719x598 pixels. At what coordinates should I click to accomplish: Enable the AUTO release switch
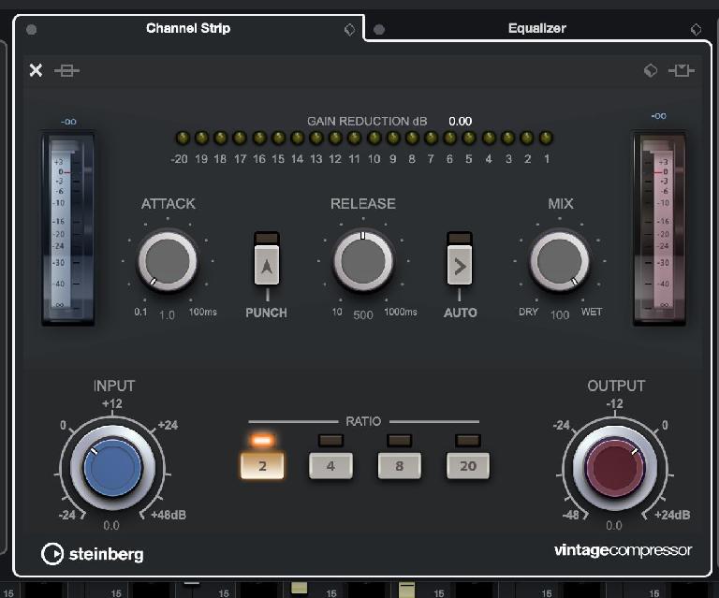click(x=460, y=265)
